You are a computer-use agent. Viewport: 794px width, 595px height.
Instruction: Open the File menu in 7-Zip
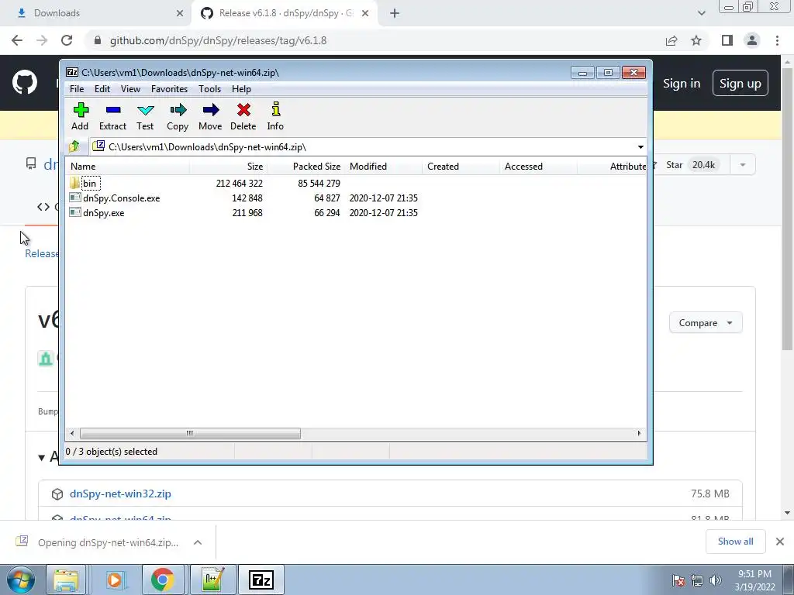tap(77, 88)
